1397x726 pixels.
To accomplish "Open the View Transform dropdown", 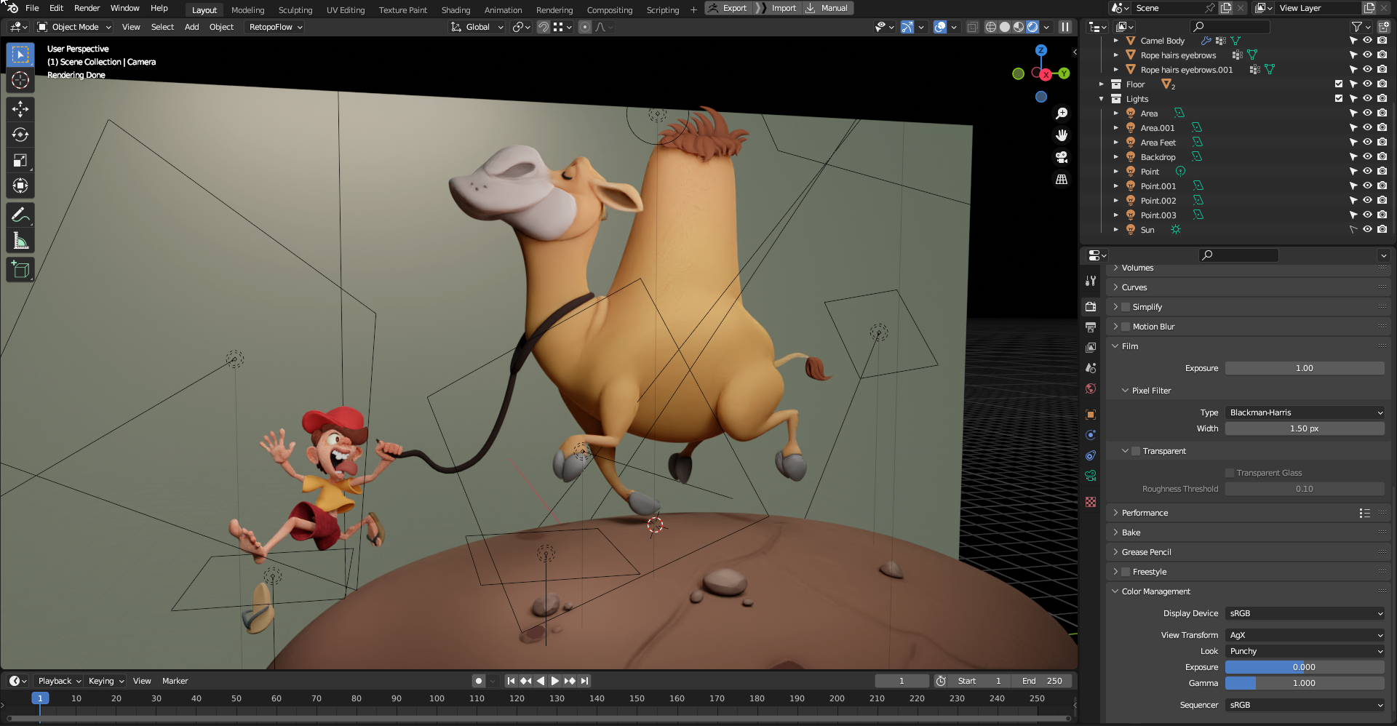I will [x=1305, y=635].
